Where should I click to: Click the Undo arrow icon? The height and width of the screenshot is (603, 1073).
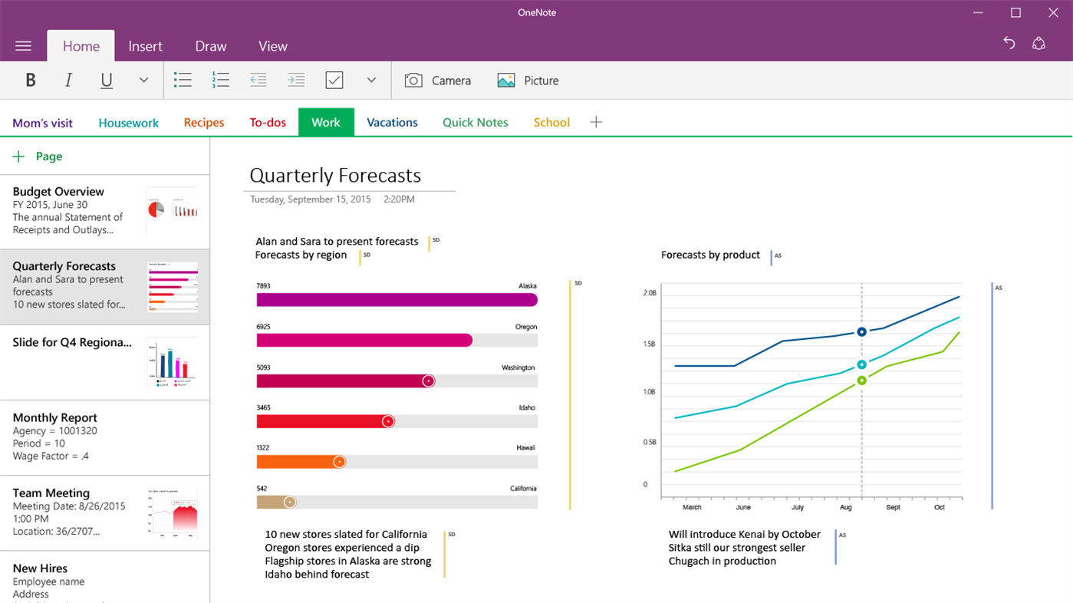point(1009,44)
